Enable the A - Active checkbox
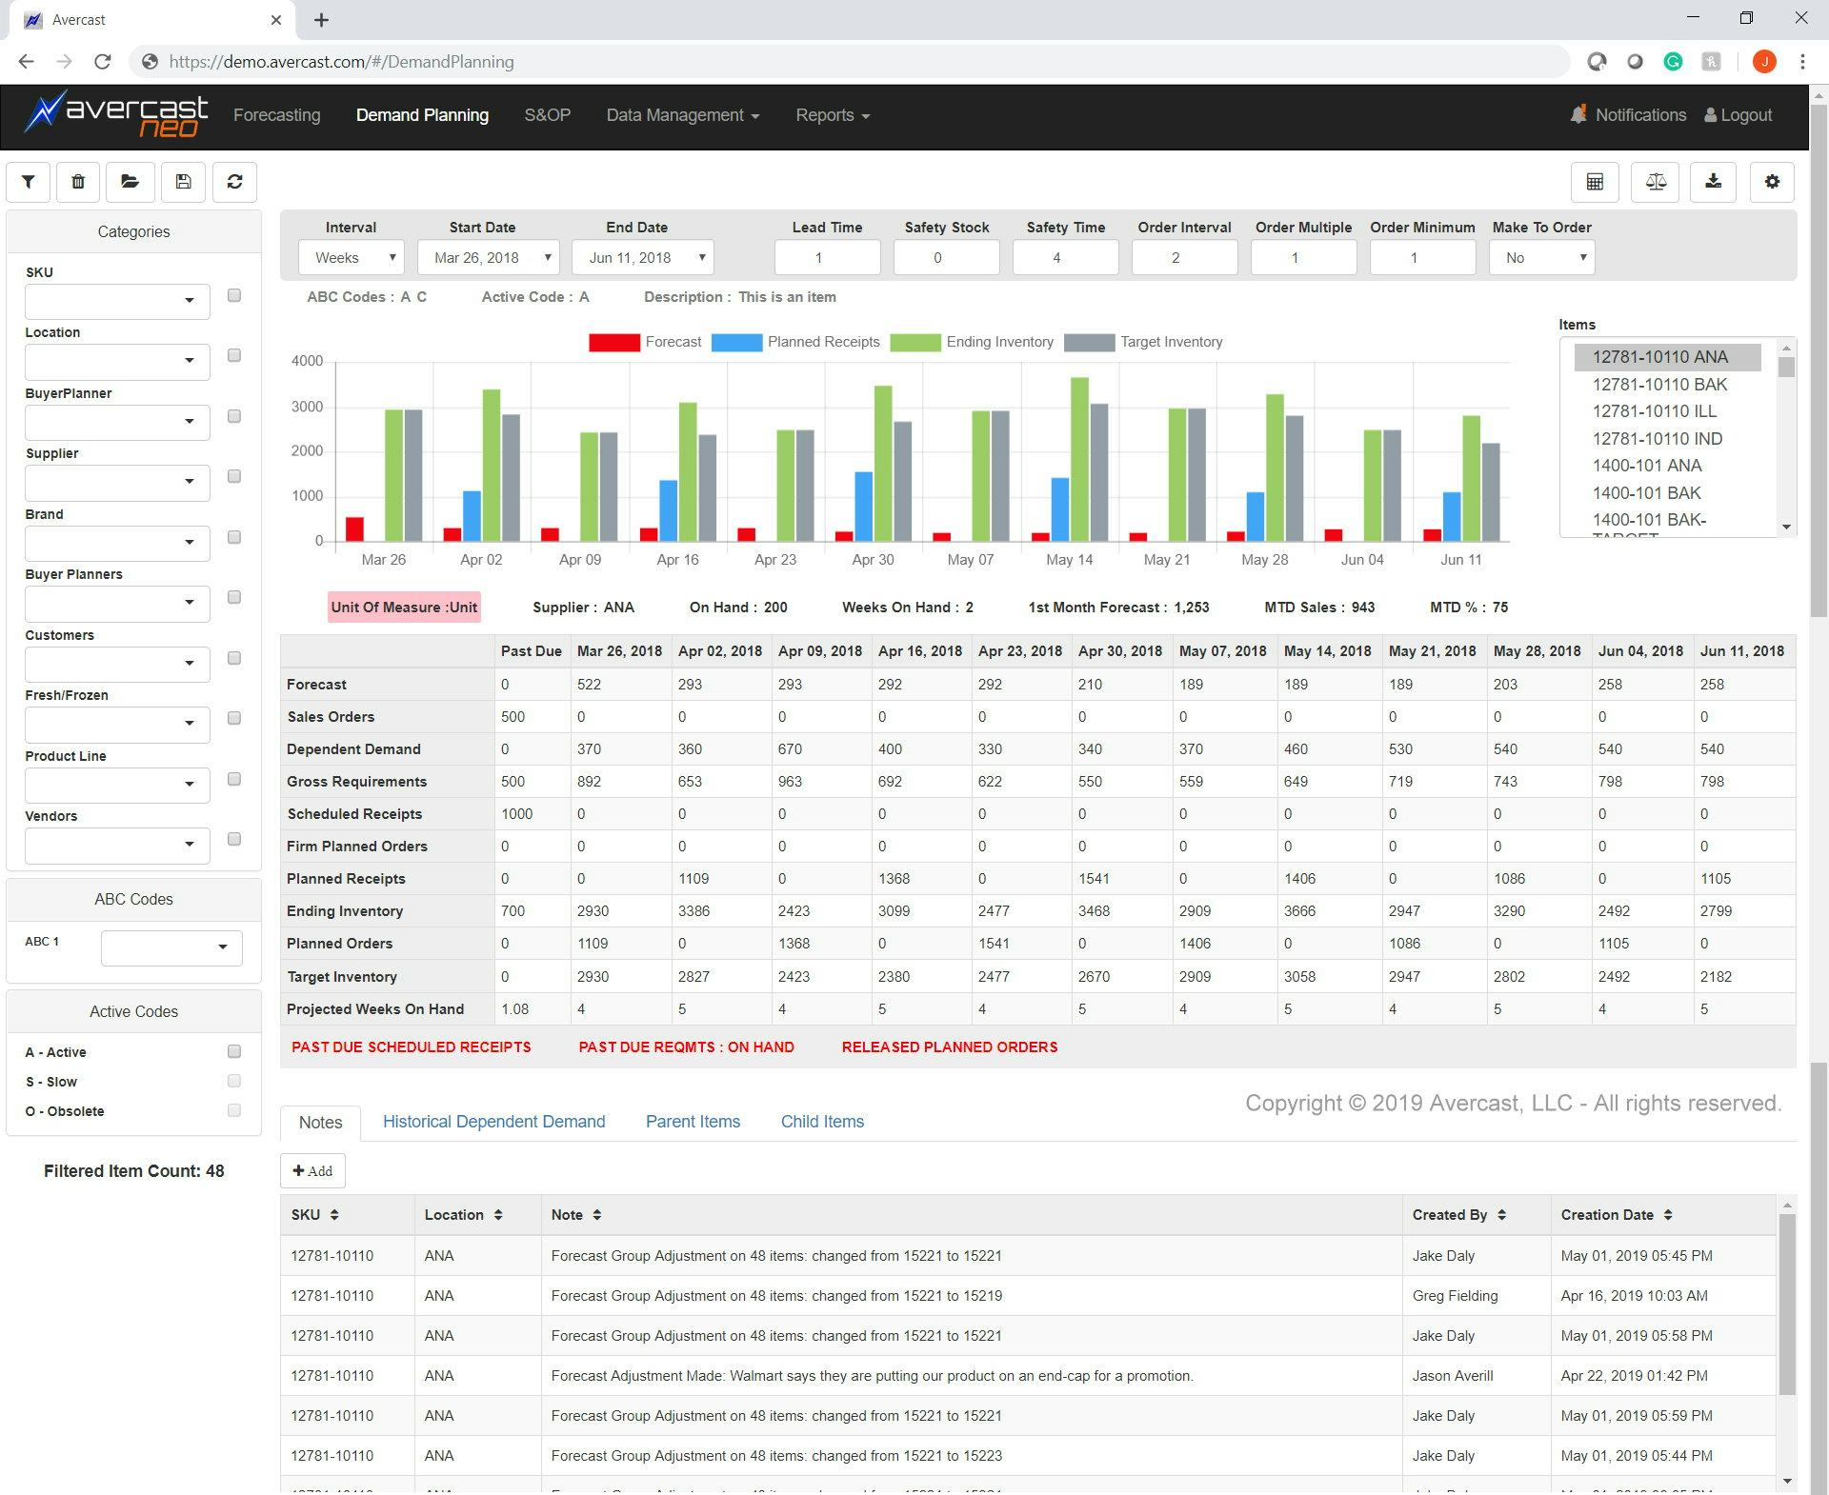 (x=234, y=1052)
